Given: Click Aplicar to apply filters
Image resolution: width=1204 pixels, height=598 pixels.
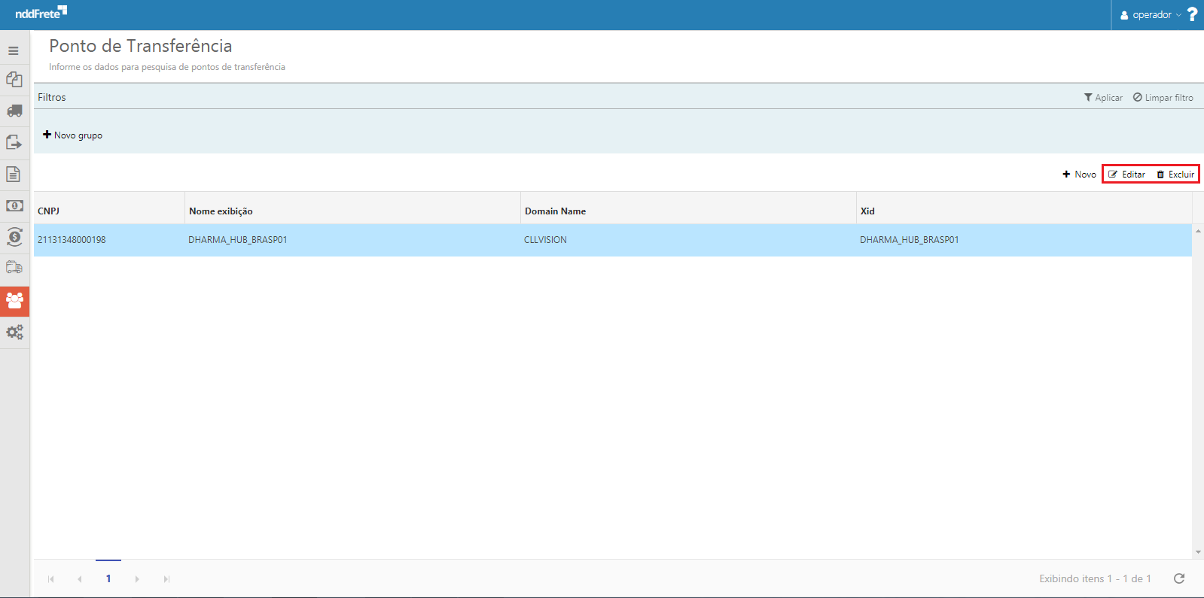Looking at the screenshot, I should click(x=1103, y=98).
